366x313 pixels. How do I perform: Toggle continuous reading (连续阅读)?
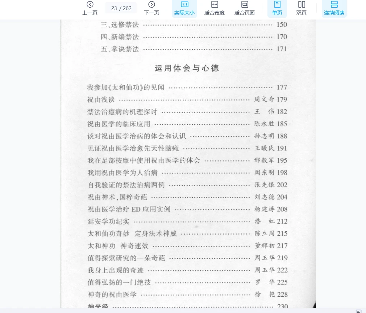[x=334, y=8]
